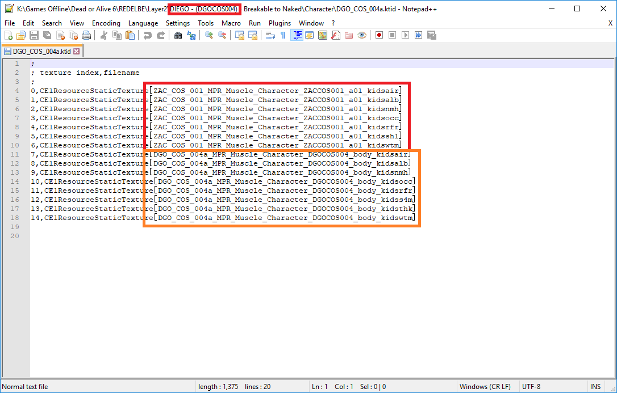Create a new document via toolbar icon
This screenshot has width=617, height=393.
[x=9, y=35]
